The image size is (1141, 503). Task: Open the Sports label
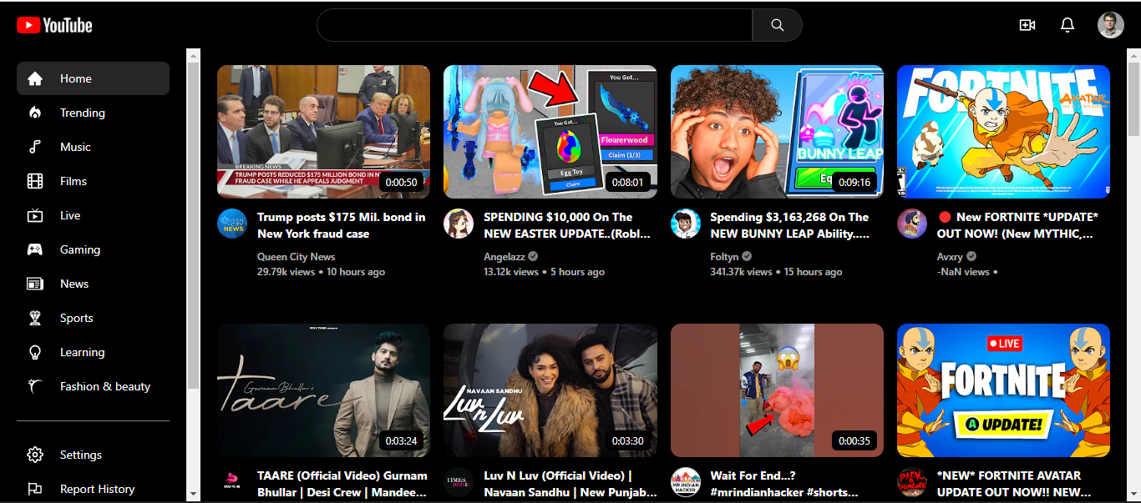point(77,318)
